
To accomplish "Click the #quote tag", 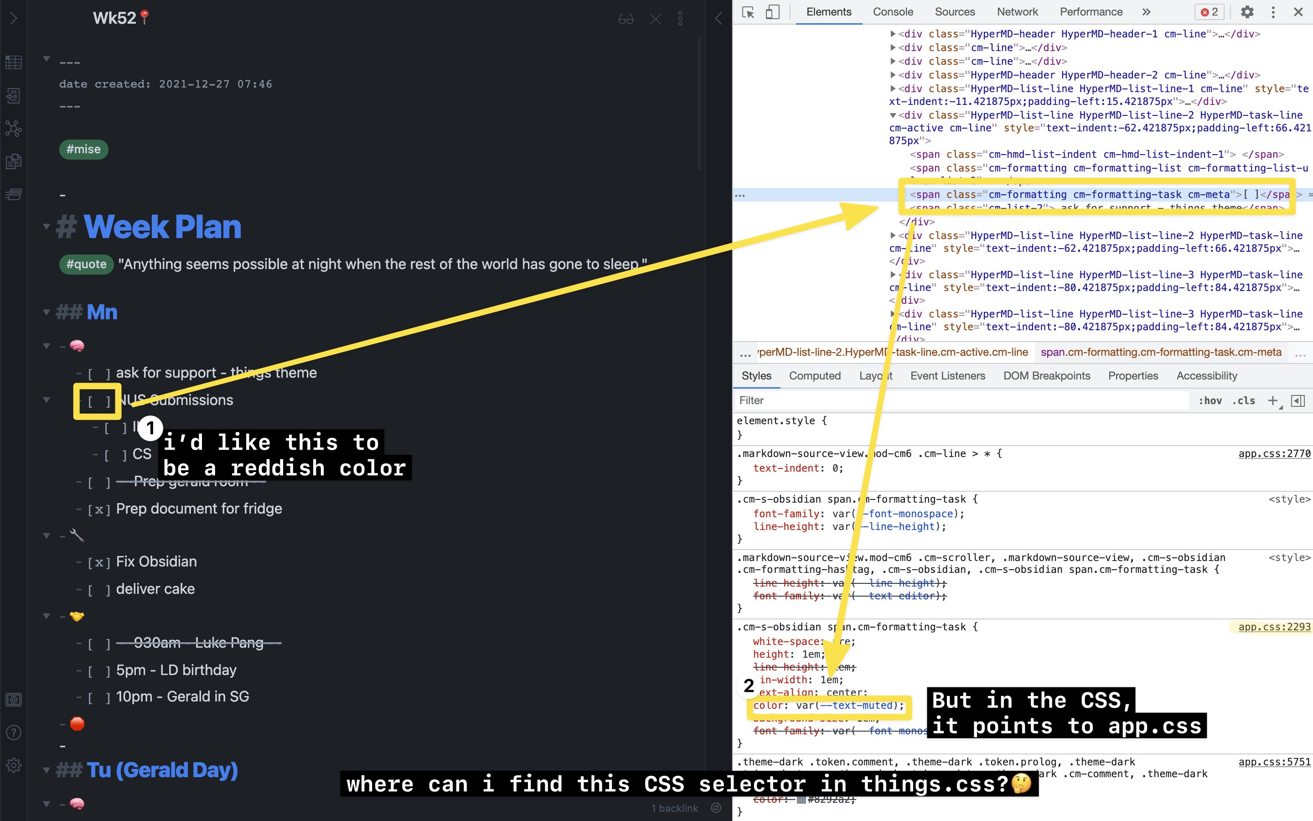I will 86,265.
